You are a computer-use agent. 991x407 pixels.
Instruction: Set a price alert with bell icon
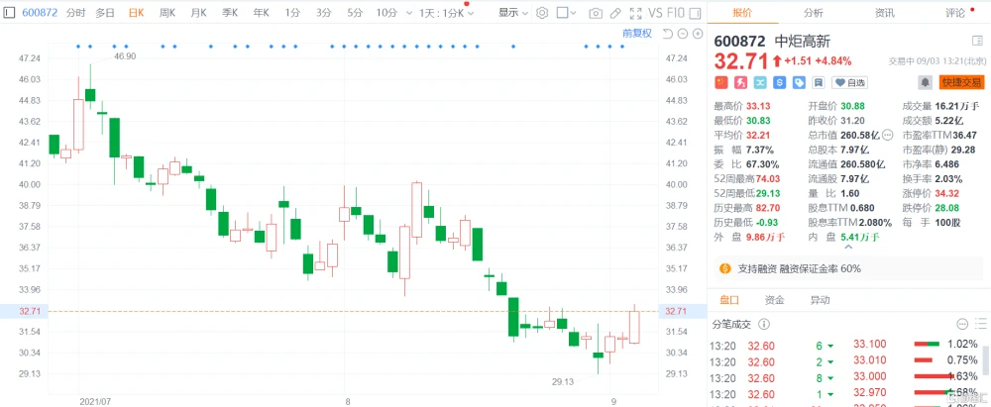(926, 82)
